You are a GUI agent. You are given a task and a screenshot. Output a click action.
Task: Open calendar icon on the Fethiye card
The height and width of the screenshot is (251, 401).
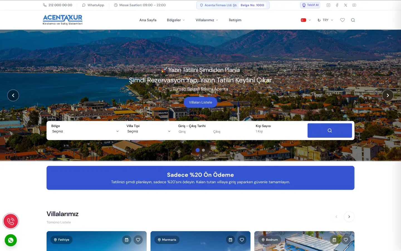[126, 240]
